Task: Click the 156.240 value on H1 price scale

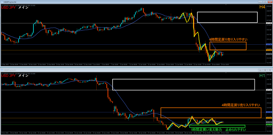Action: (x=268, y=98)
